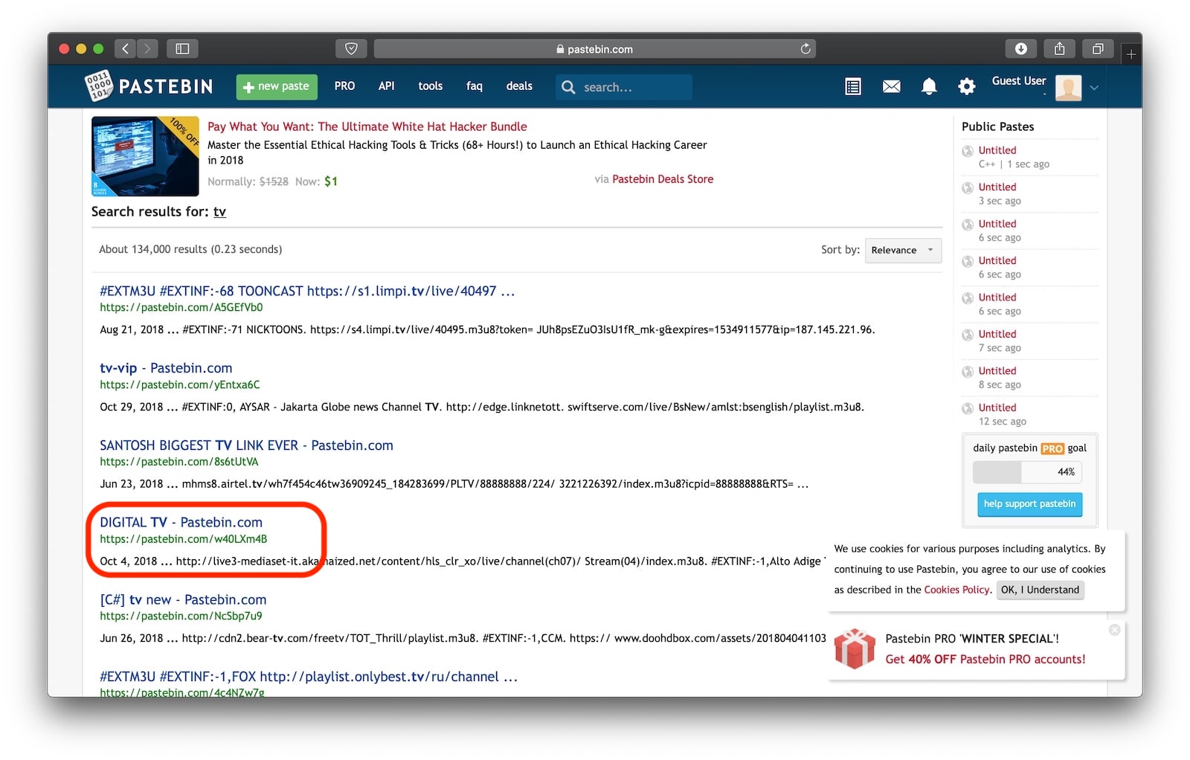Open Untitled paste from 1 sec ago
The width and height of the screenshot is (1190, 760).
coord(997,150)
